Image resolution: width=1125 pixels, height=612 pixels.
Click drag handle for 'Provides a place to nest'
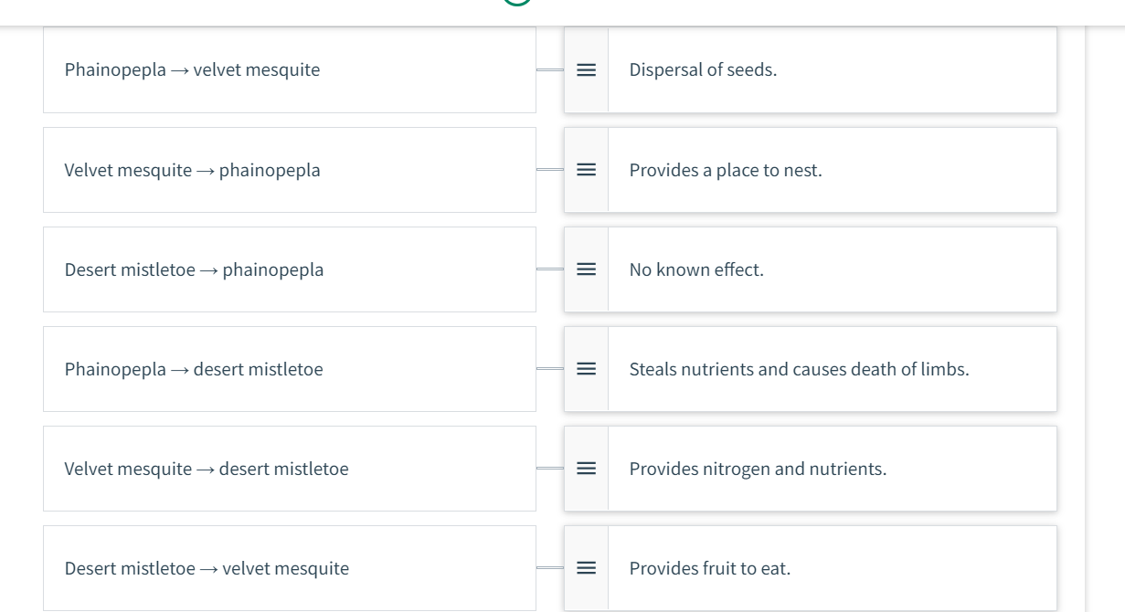(586, 170)
